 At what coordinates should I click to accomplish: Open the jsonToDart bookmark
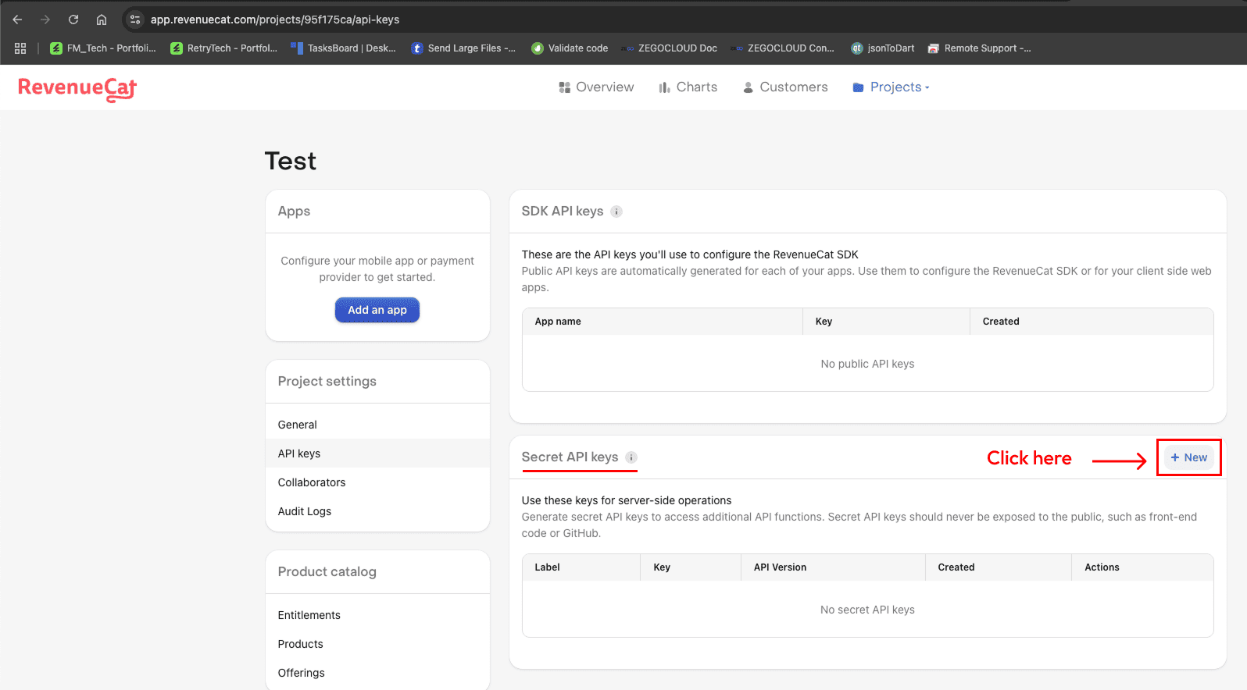[883, 48]
